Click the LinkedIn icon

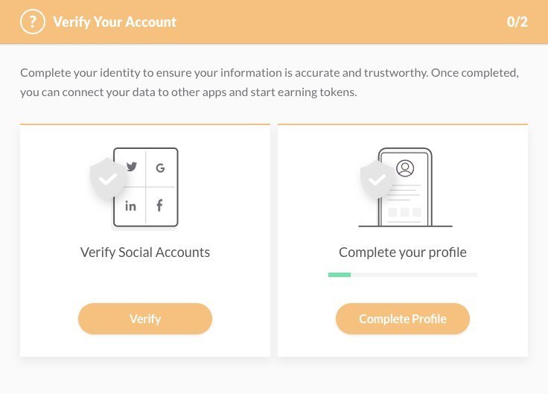[x=131, y=206]
